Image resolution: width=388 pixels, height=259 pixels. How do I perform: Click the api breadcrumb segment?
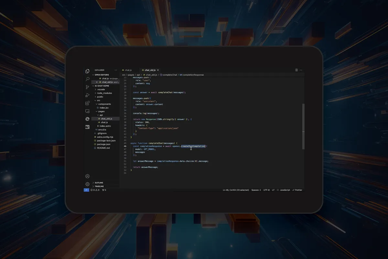click(138, 75)
